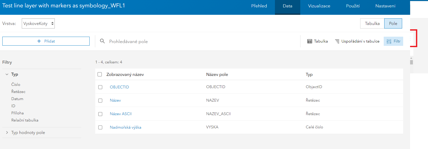Filter by Řetězec type
This screenshot has width=428, height=149.
tap(18, 91)
